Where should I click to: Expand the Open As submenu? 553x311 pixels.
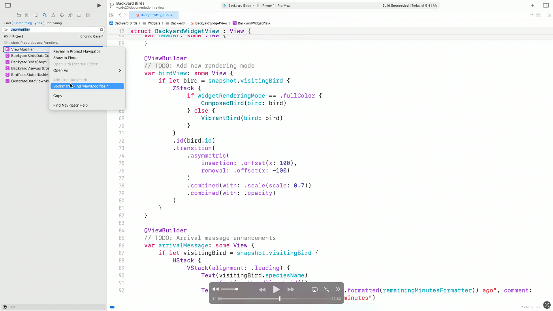[87, 70]
